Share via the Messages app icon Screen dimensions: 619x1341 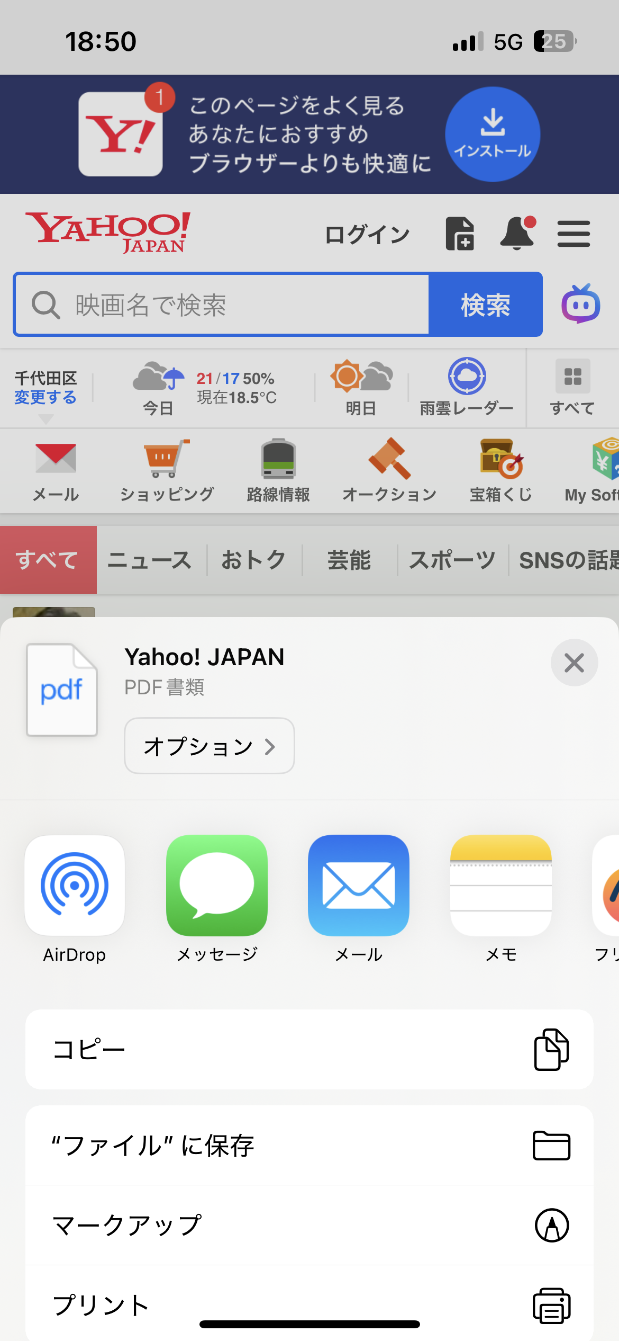(216, 886)
